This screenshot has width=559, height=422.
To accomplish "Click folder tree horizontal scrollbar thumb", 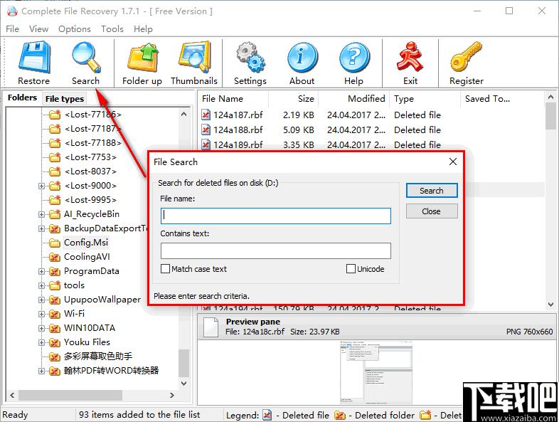I will pyautogui.click(x=70, y=395).
